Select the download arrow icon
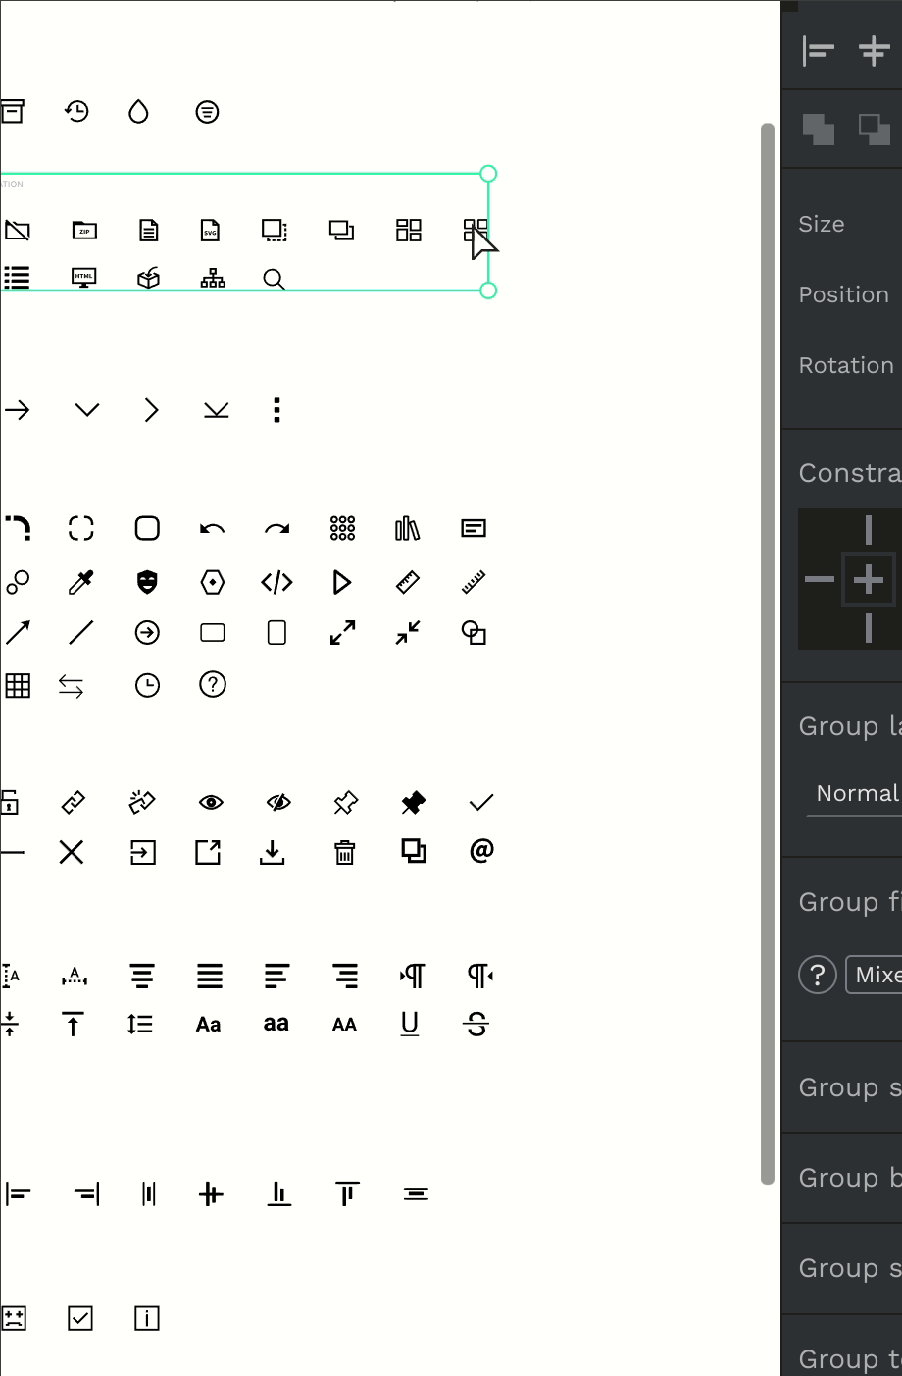 click(x=273, y=852)
